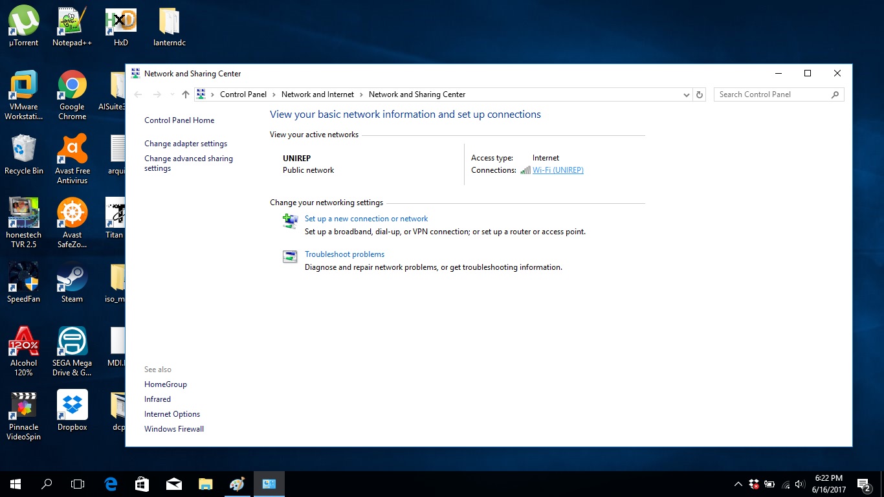Click the taskbar clock showing 6:22 PM

point(829,484)
